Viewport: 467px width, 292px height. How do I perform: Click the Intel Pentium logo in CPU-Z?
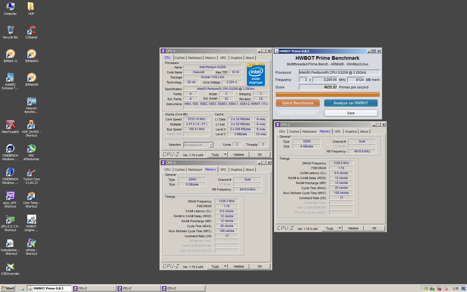click(256, 75)
